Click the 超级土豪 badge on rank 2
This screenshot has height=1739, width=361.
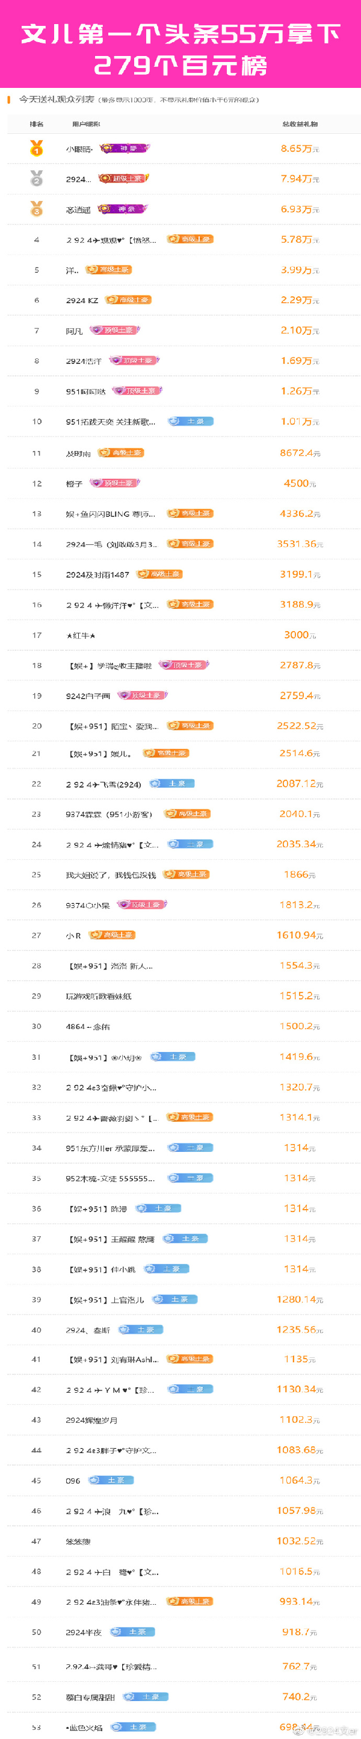click(x=123, y=178)
